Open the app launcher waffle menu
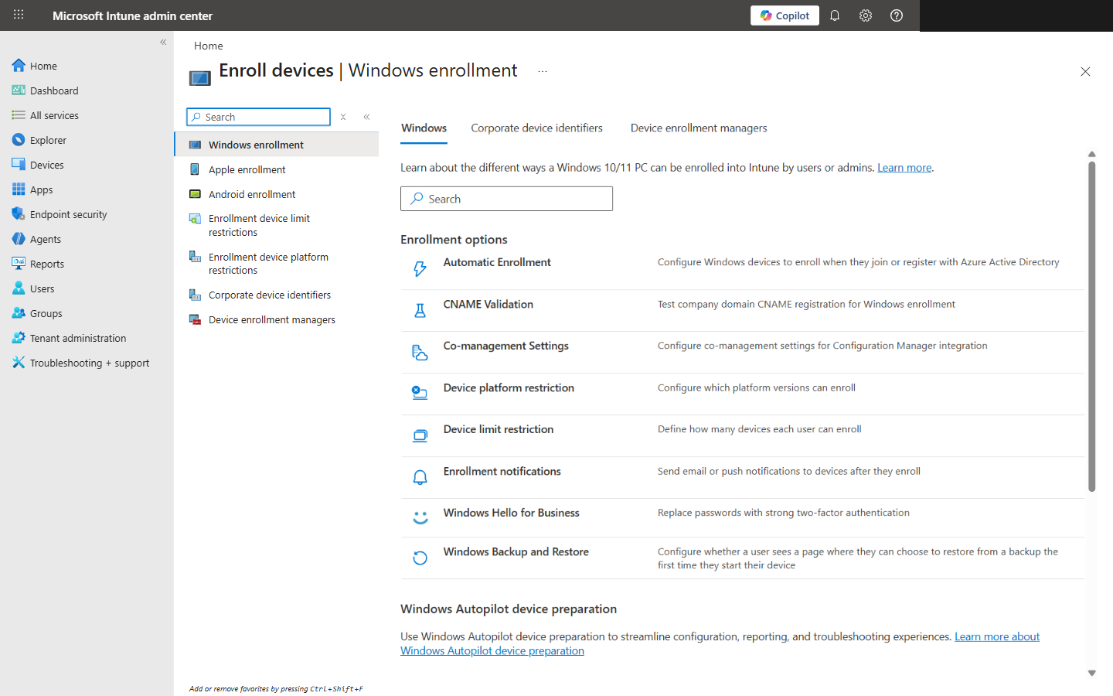Viewport: 1113px width, 696px height. (18, 15)
